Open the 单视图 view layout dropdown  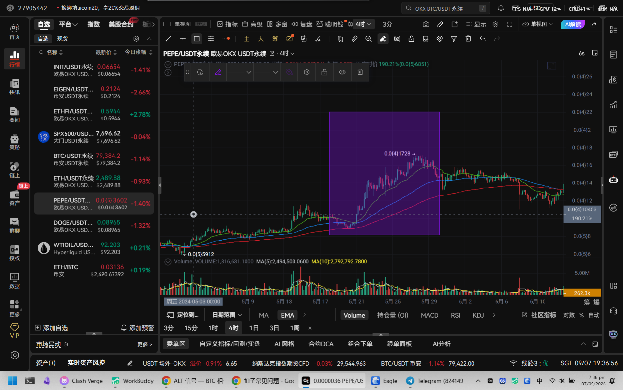[537, 24]
